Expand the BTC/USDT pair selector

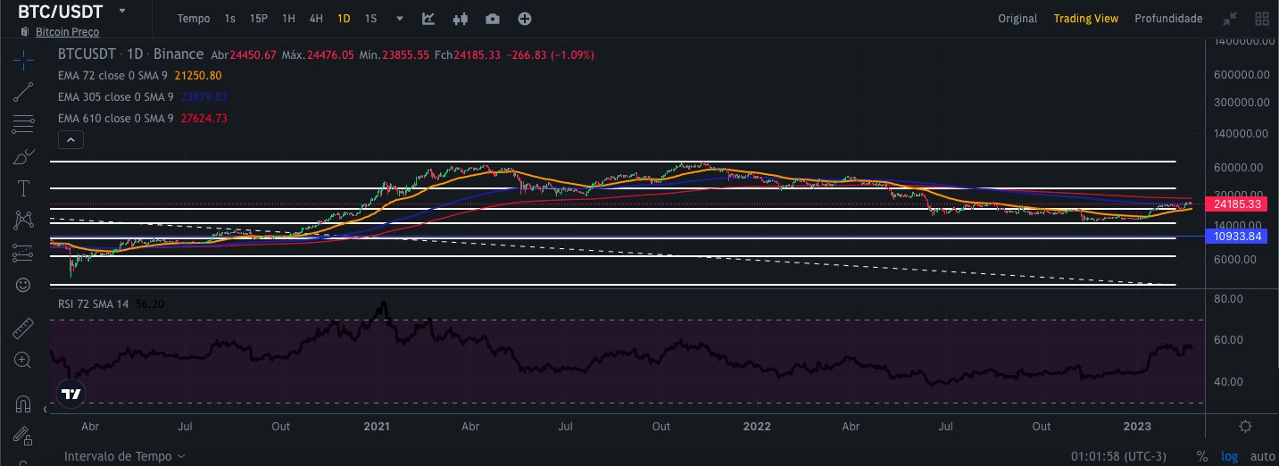(x=121, y=11)
